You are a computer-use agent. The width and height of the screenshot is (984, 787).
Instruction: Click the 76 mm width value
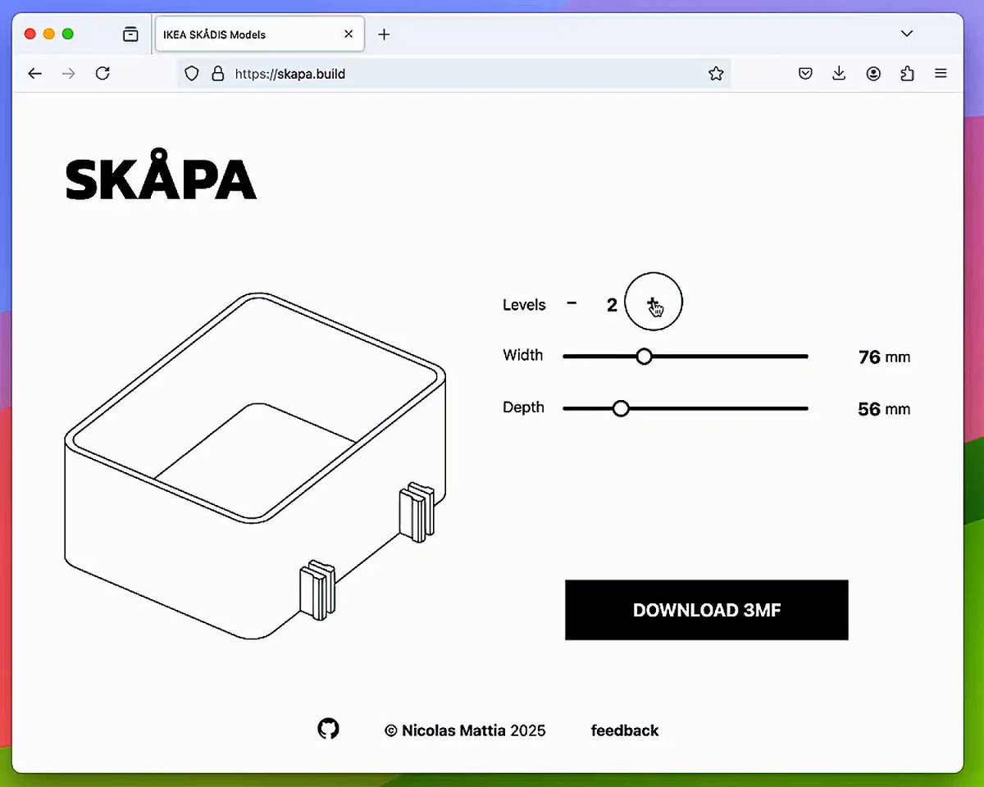pyautogui.click(x=884, y=357)
